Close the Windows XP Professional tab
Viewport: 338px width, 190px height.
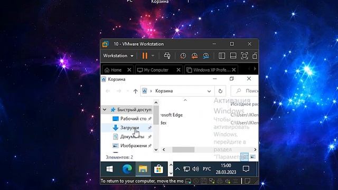tap(233, 70)
